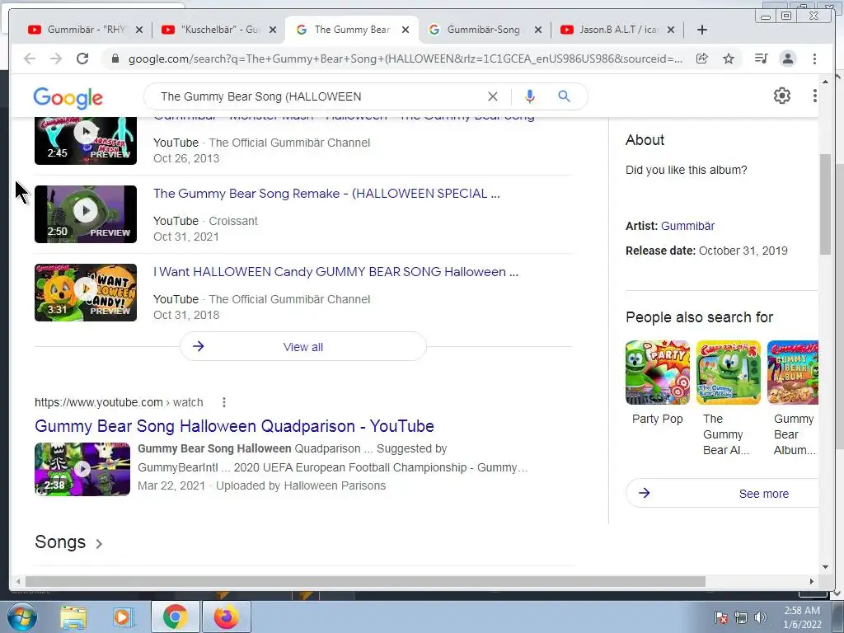Open the volume speaker tray icon
This screenshot has width=844, height=633.
point(760,617)
